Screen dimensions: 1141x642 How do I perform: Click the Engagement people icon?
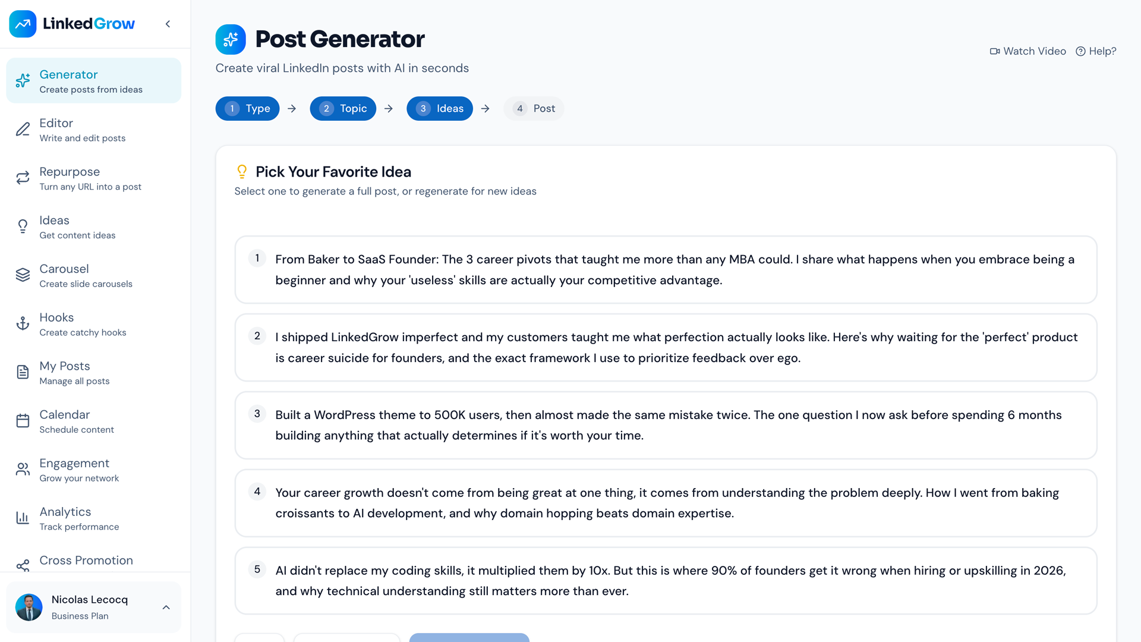click(23, 470)
